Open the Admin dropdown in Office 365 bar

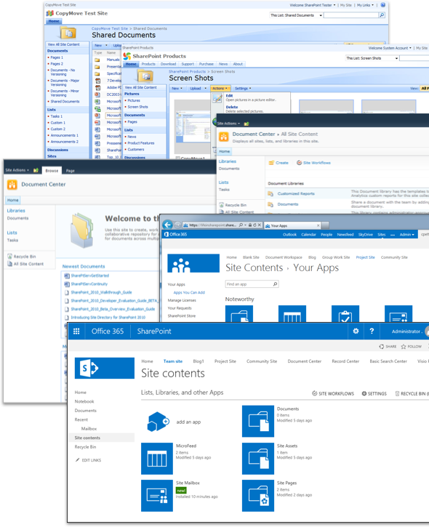[406, 235]
